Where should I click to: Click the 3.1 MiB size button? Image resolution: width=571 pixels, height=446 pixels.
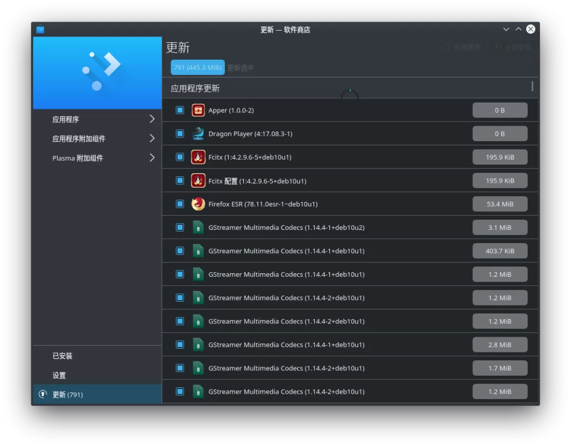tap(500, 227)
